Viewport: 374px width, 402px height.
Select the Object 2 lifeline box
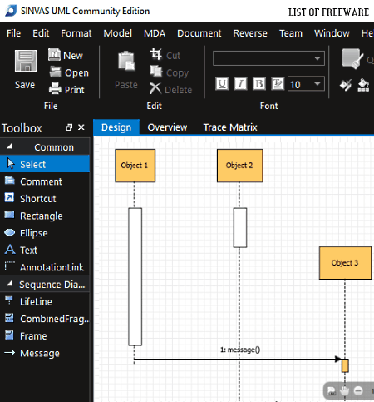239,166
